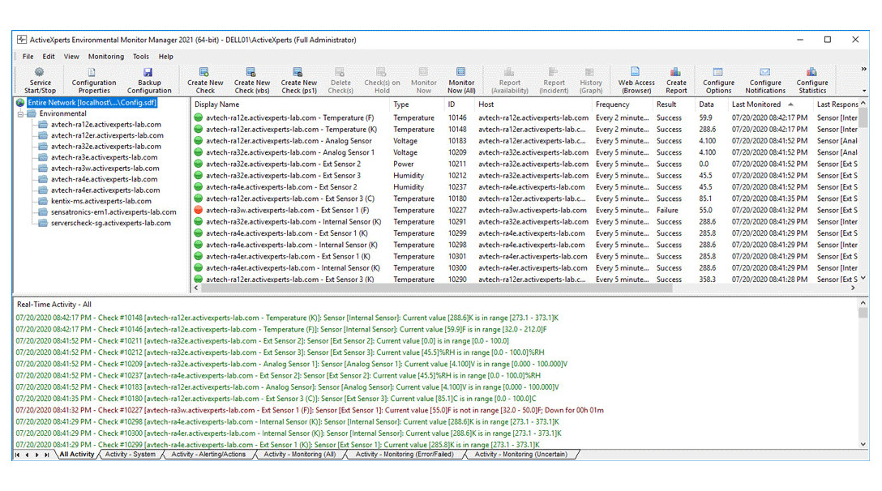This screenshot has height=491, width=882.
Task: Open the File menu
Action: click(28, 57)
